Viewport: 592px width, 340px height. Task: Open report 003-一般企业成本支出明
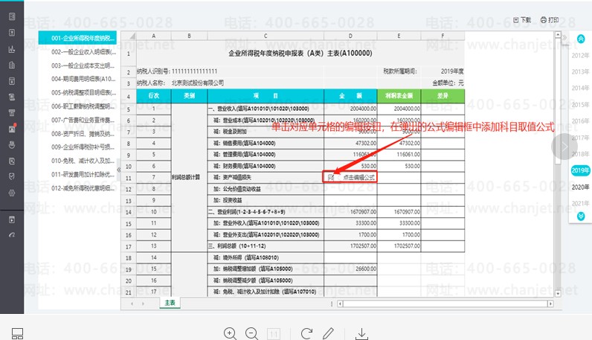83,65
